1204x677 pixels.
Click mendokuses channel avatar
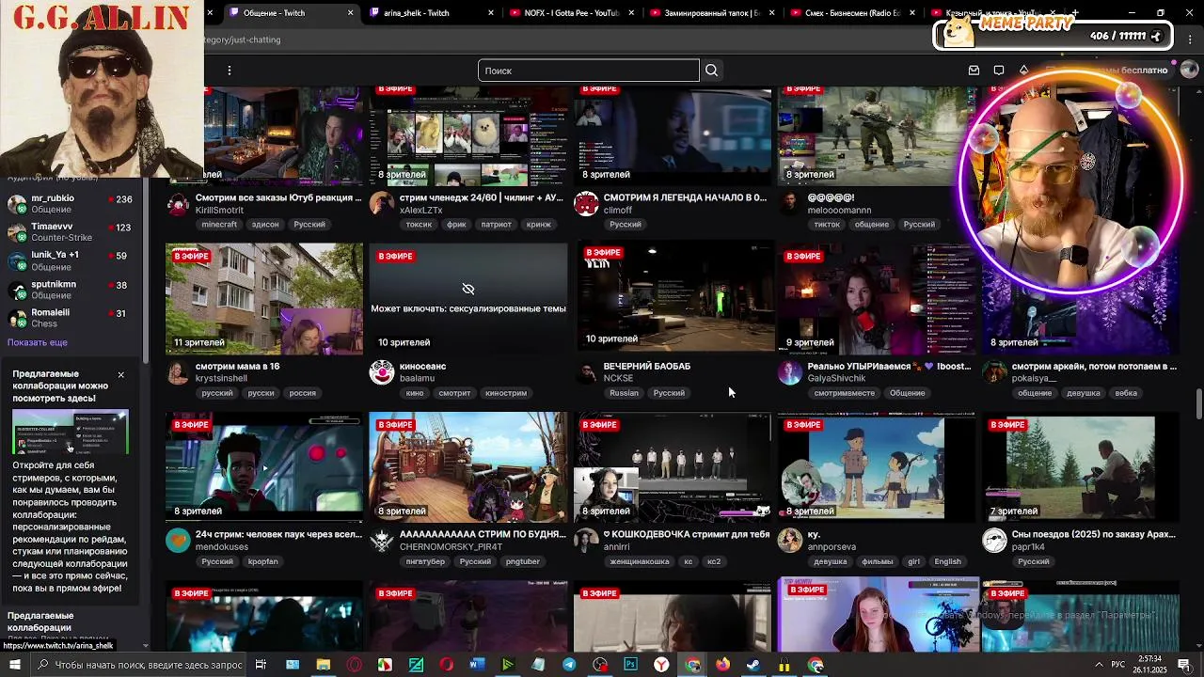point(178,541)
